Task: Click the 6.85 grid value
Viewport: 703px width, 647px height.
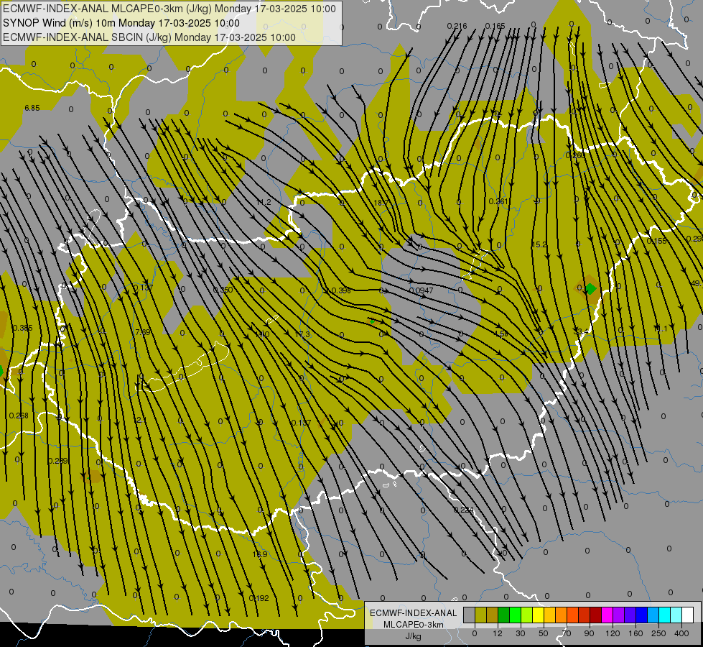Action: 32,109
